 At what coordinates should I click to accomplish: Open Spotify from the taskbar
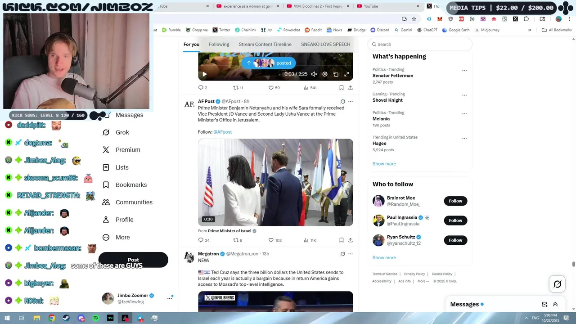[x=96, y=318]
